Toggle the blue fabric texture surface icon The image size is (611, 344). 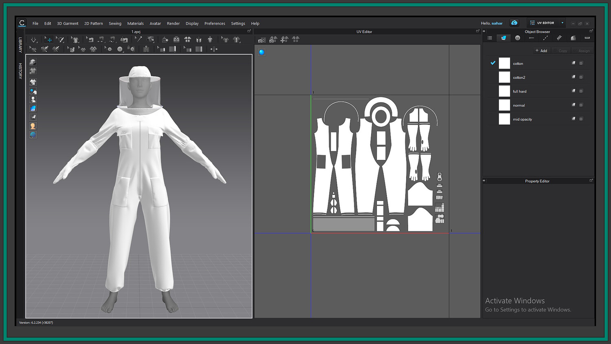[33, 108]
